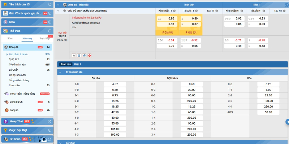The image size is (289, 144).
Task: Collapse the Bóng đá - Trận đấu section chevron
Action: click(58, 5)
